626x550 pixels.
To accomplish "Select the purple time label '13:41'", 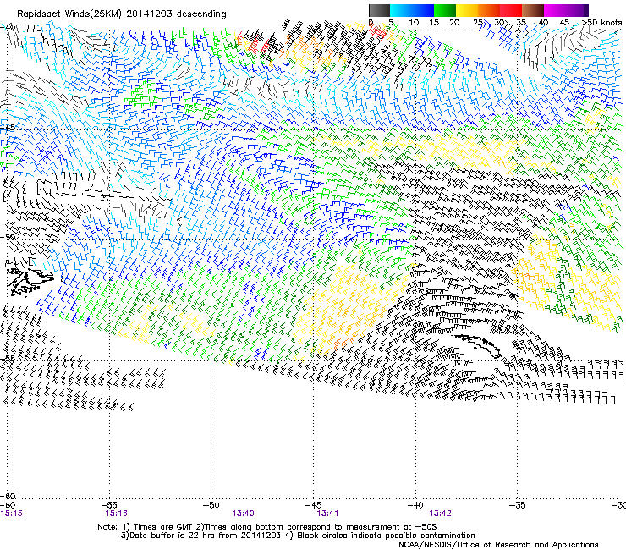I will point(327,514).
